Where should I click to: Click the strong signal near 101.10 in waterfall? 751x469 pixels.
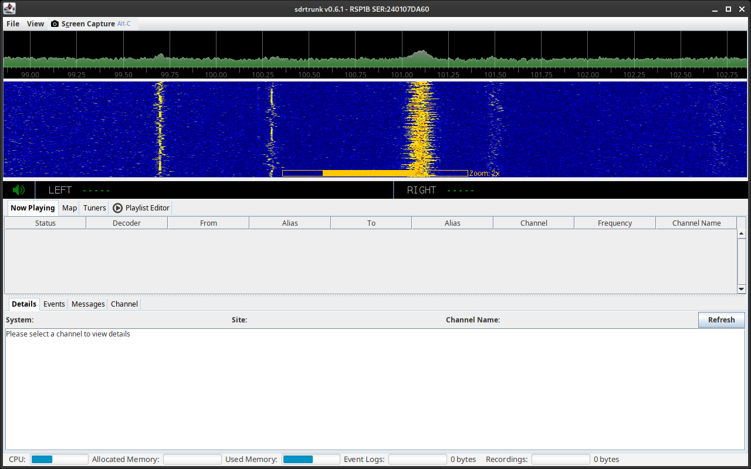click(x=420, y=129)
